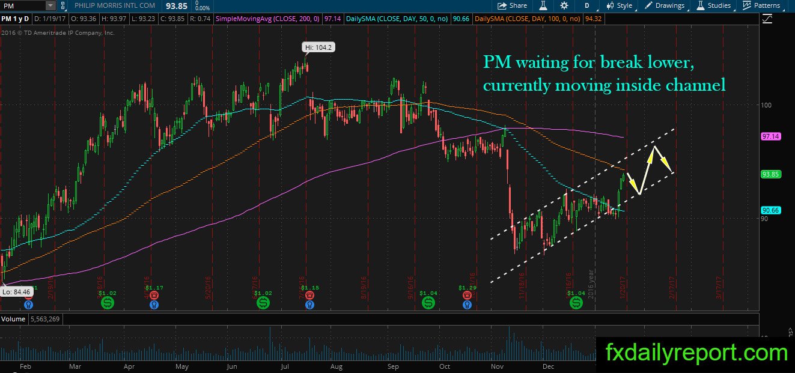Click the dividend icon labeled $1.02 near June
The width and height of the screenshot is (795, 373).
263,303
